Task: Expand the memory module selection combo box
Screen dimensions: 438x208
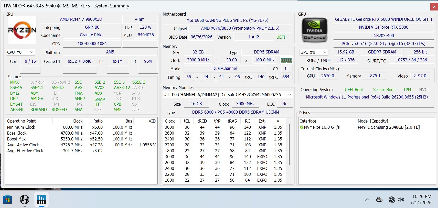Action: (x=228, y=95)
